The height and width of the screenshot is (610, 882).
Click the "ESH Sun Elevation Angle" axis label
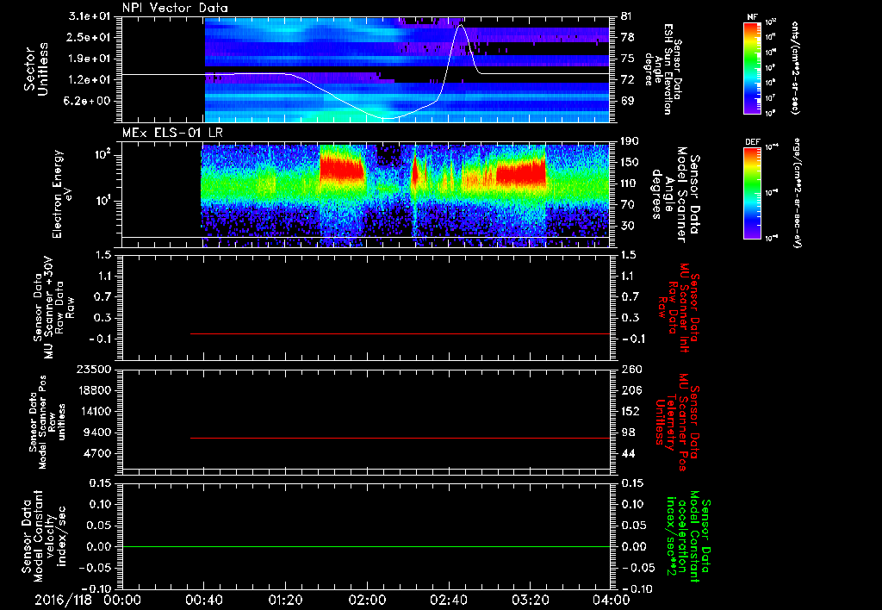[663, 69]
